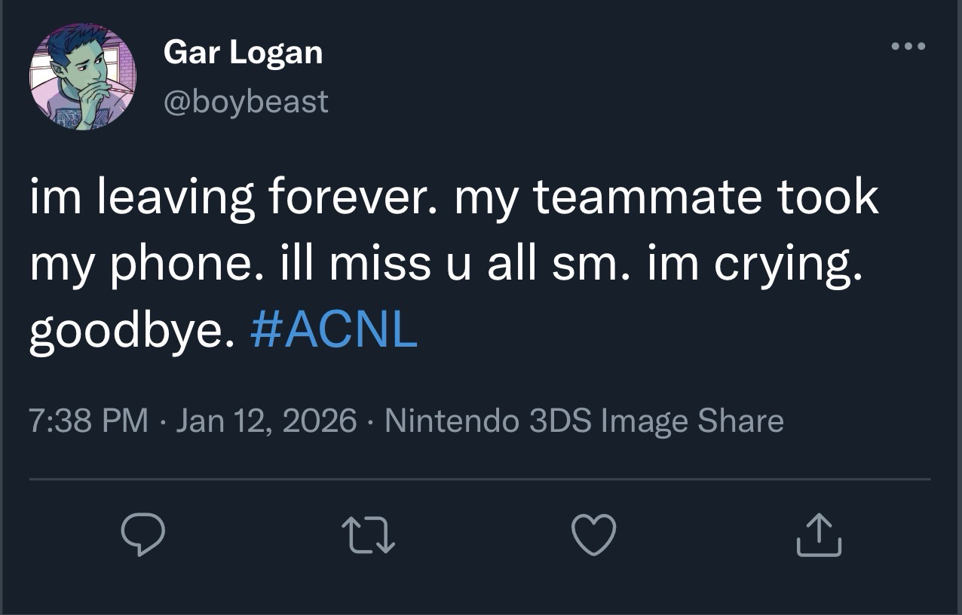The height and width of the screenshot is (615, 962).
Task: Click the word "goodbye" in the tweet
Action: pos(126,332)
